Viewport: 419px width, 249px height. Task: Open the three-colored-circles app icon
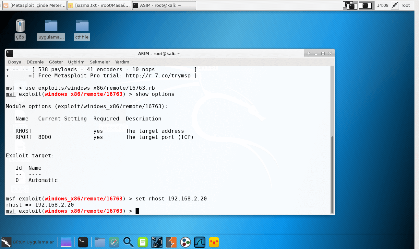pos(186,242)
